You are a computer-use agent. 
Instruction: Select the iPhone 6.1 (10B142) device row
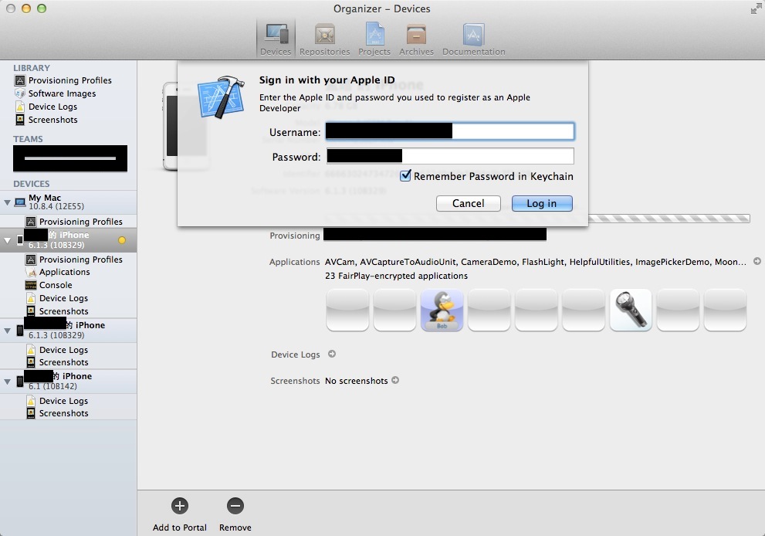[68, 382]
